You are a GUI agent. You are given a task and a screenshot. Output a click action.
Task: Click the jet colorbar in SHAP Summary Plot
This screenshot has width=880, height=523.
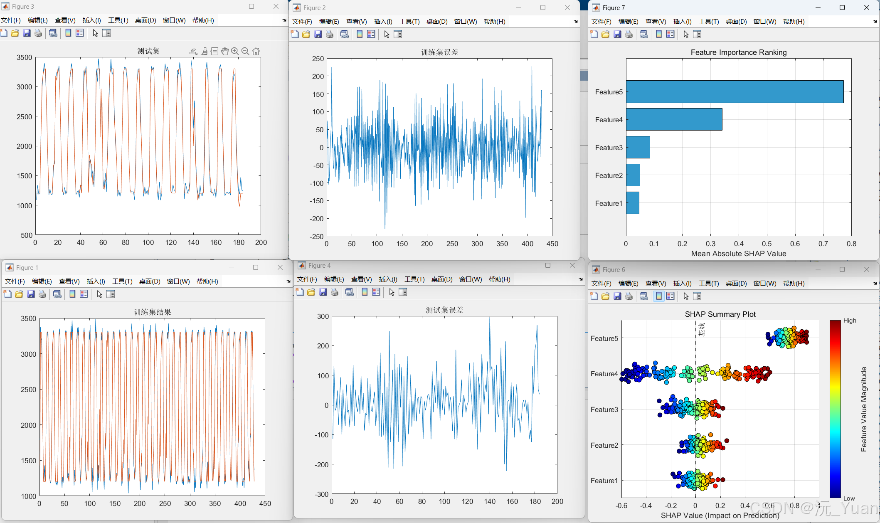coord(835,409)
